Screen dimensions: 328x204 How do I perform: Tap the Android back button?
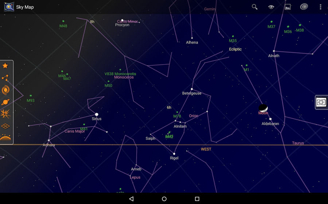pos(131,199)
